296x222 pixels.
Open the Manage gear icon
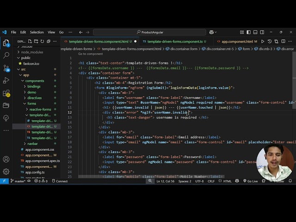pyautogui.click(x=6, y=172)
